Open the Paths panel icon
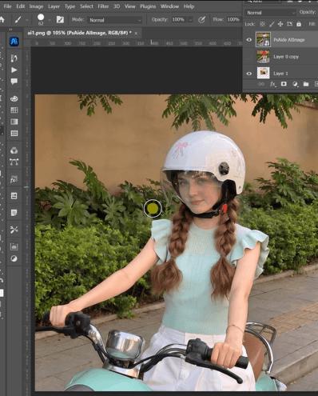The image size is (318, 396). pyautogui.click(x=14, y=162)
